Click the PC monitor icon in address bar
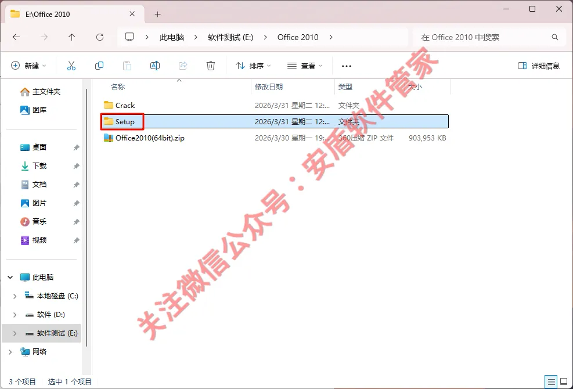The width and height of the screenshot is (573, 389). coord(129,37)
